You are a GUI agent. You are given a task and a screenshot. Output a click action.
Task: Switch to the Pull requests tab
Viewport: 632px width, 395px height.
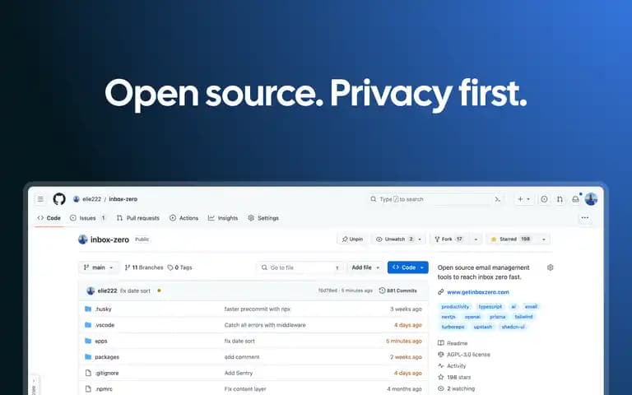138,218
